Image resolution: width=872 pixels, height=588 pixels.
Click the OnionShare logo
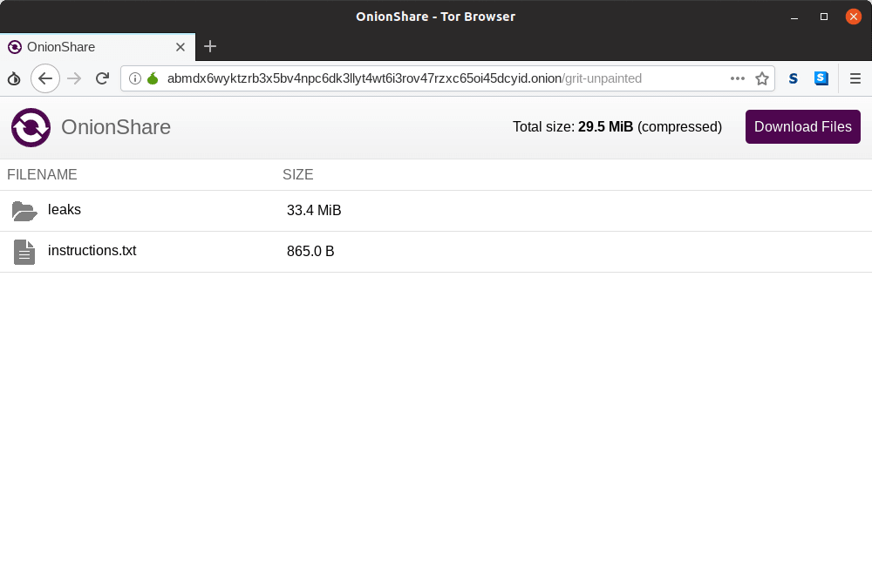pyautogui.click(x=31, y=128)
